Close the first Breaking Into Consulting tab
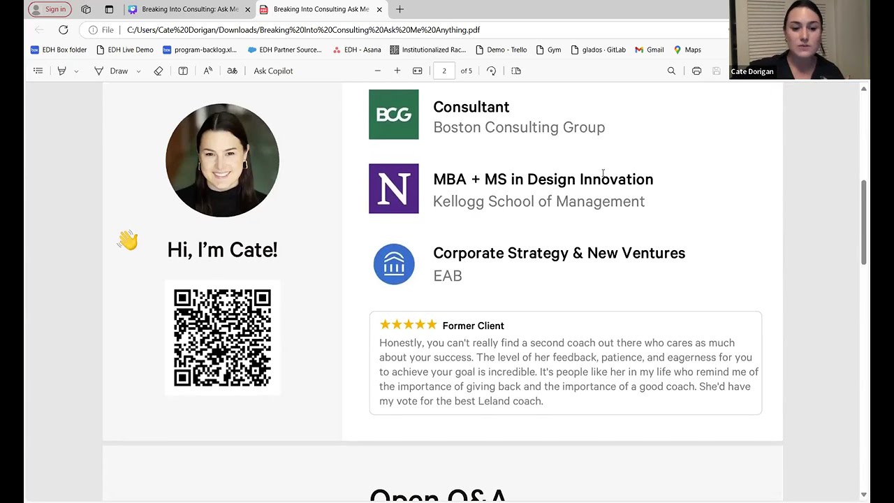 click(247, 9)
